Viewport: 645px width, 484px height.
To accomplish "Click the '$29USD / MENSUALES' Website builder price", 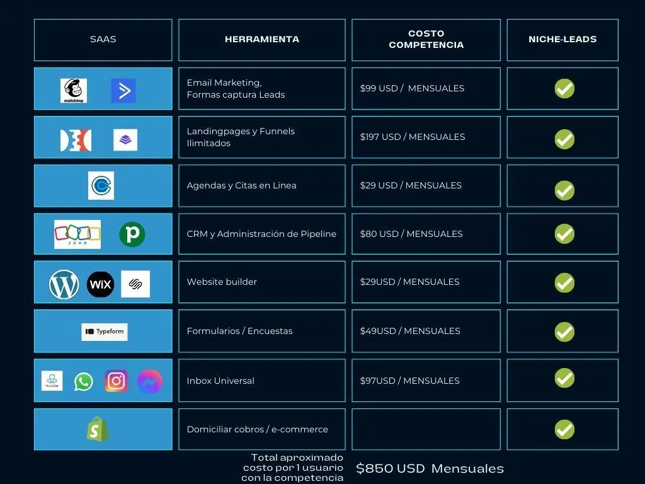I will click(x=409, y=282).
